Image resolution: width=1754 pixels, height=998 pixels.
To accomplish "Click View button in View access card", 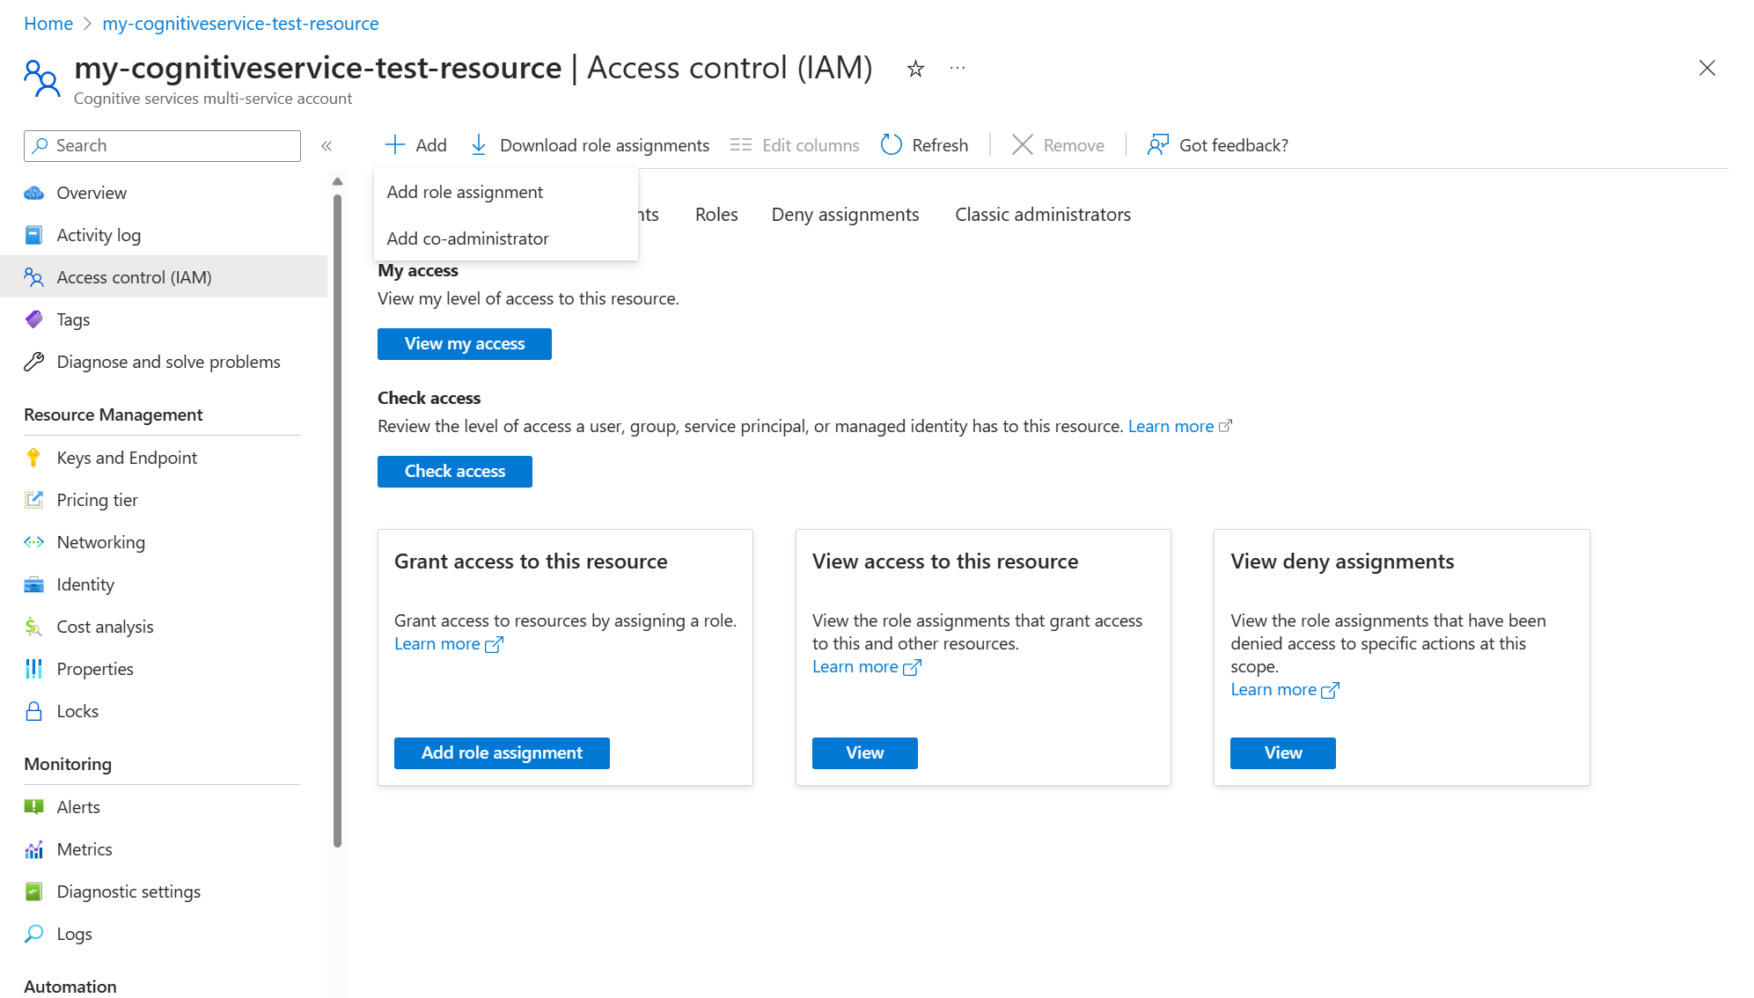I will [865, 753].
